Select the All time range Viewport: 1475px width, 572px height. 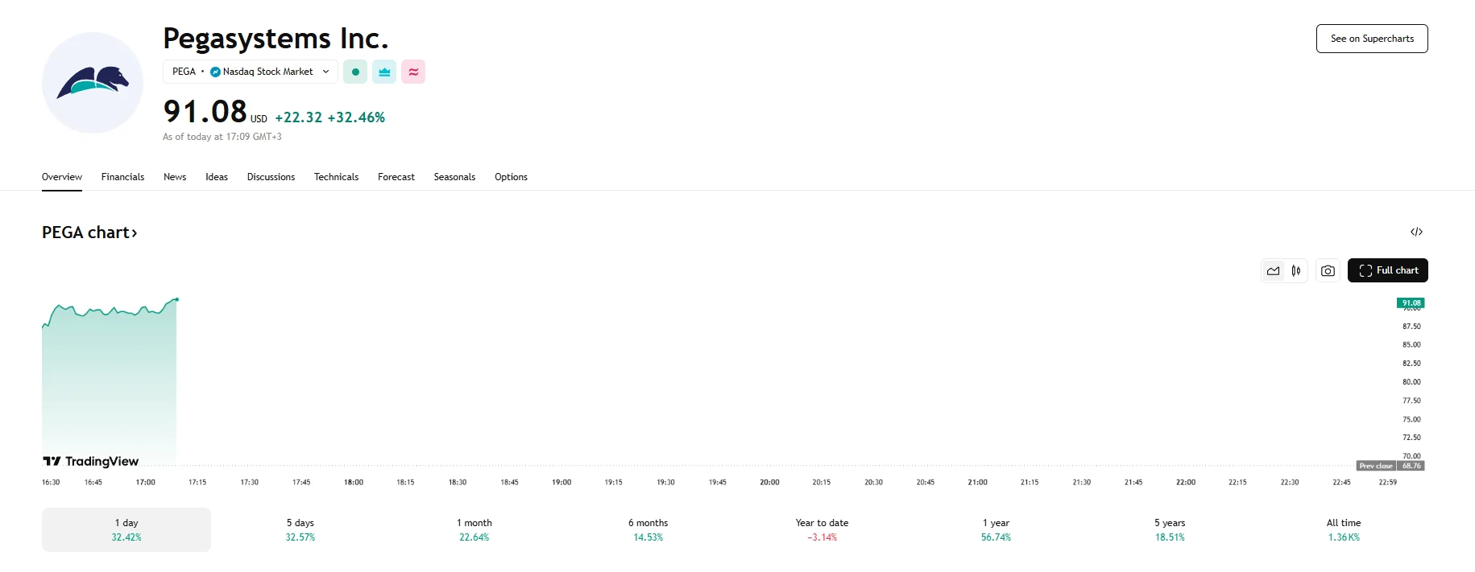click(x=1344, y=529)
